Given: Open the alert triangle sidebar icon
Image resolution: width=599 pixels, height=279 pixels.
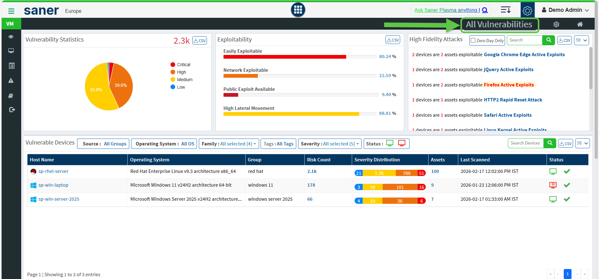Looking at the screenshot, I should click(11, 81).
